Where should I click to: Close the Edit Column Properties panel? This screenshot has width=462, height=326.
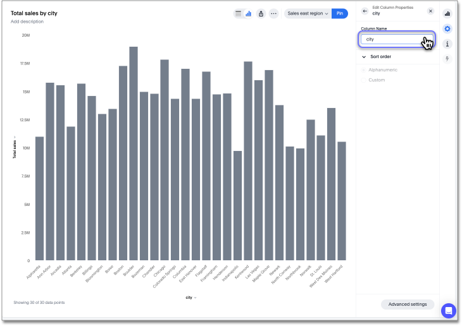[x=430, y=11]
